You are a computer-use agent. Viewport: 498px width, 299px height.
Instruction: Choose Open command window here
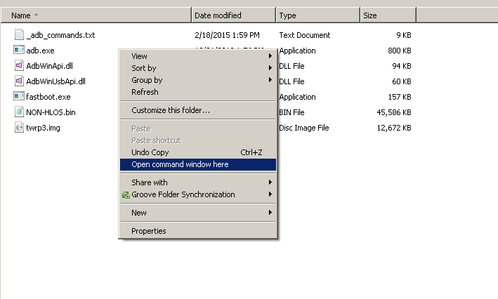[180, 164]
